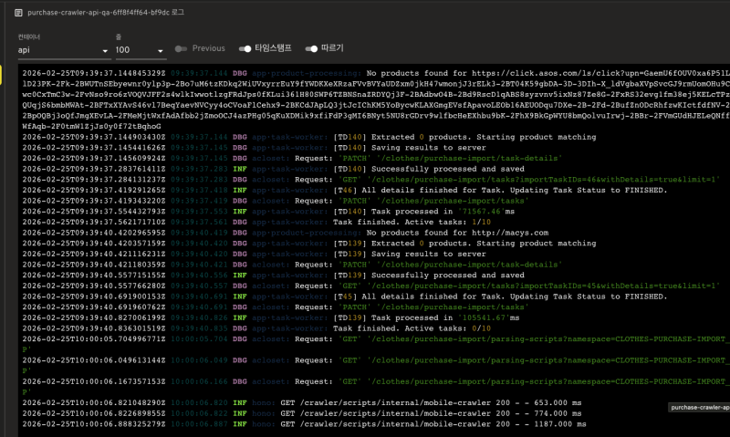The image size is (730, 437).
Task: Turn off the 타임스탬프 toggle
Action: 245,48
